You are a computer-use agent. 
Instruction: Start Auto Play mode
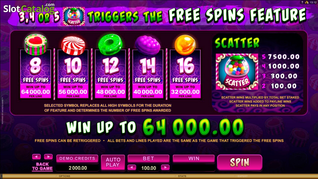[x=113, y=162]
